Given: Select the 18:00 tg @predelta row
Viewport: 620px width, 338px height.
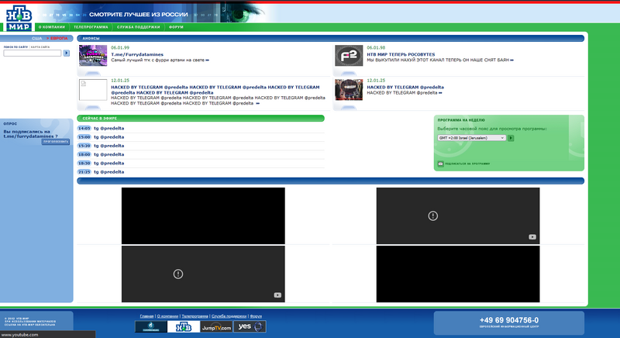Looking at the screenshot, I should (201, 154).
